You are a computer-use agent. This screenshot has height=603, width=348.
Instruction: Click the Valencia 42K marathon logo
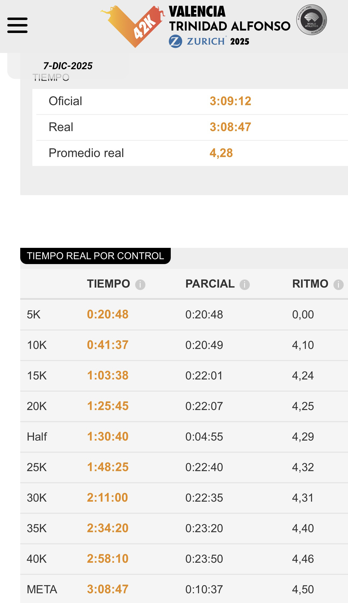[133, 26]
